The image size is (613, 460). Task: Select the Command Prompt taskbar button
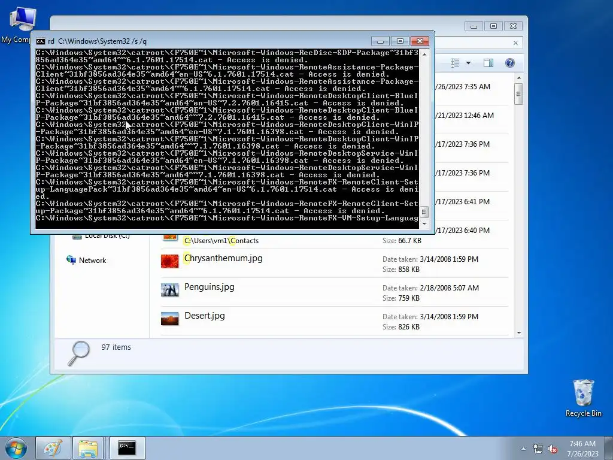(x=127, y=448)
